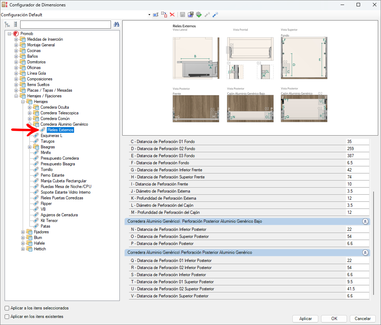This screenshot has width=381, height=325.
Task: Click the red Promob root icon
Action: [16, 34]
